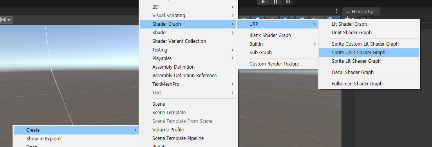Choose Scene Template from Create menu

click(x=188, y=113)
